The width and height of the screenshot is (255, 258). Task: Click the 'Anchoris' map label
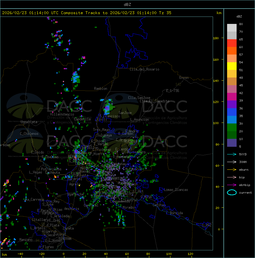72,209
